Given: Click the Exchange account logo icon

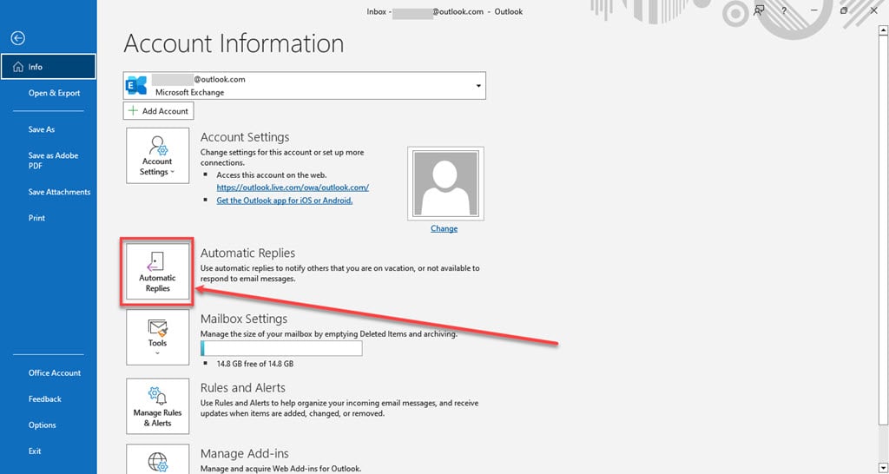Looking at the screenshot, I should (136, 86).
